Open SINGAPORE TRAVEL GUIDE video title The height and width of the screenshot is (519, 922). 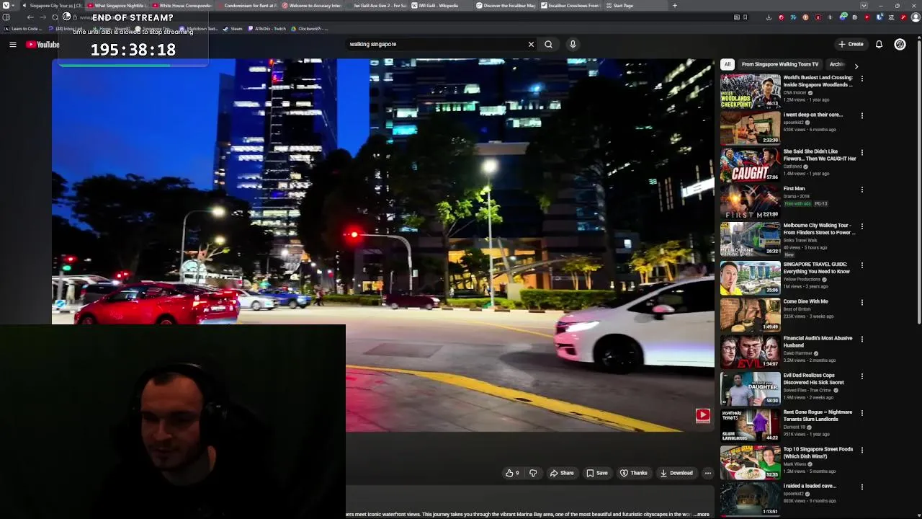[816, 267]
